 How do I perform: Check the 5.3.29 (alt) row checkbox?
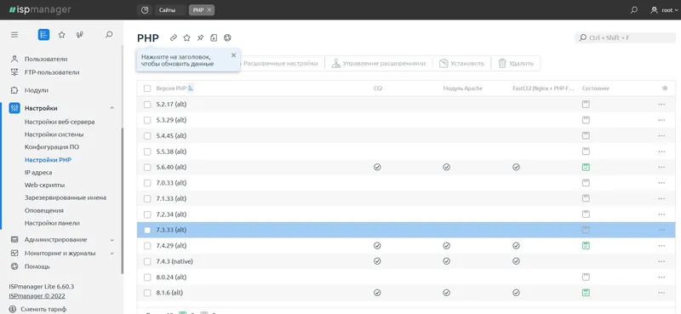147,120
